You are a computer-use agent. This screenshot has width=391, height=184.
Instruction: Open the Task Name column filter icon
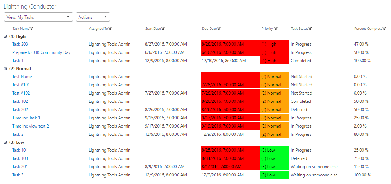(32, 28)
